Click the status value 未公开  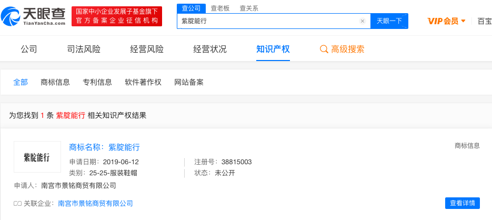coord(225,173)
